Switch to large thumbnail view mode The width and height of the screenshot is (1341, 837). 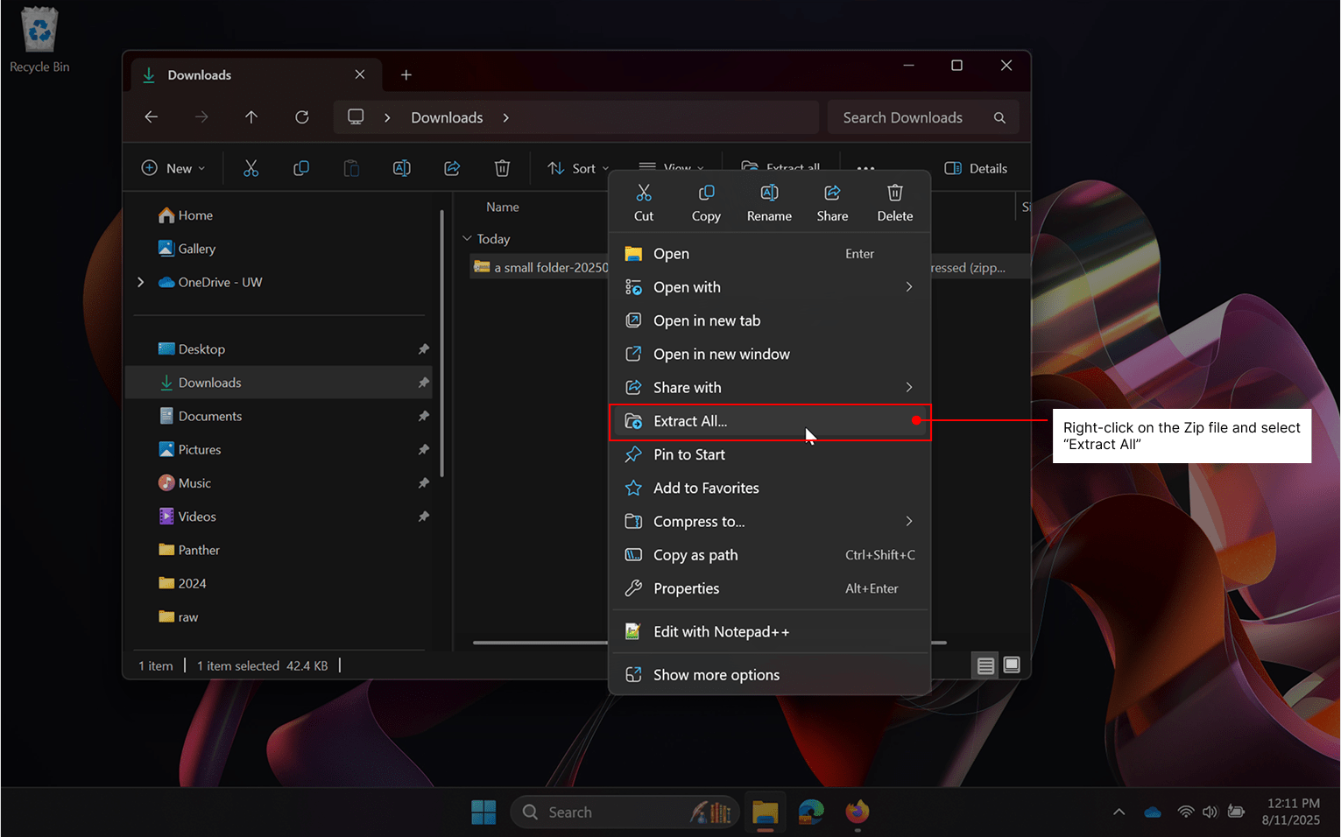pyautogui.click(x=1012, y=665)
